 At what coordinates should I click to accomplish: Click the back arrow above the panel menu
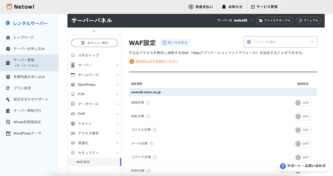click(x=94, y=31)
